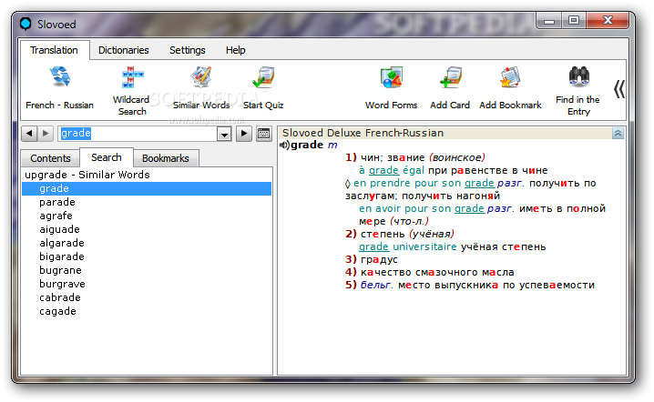Image resolution: width=654 pixels, height=402 pixels.
Task: Switch to the Search tab
Action: tap(107, 157)
